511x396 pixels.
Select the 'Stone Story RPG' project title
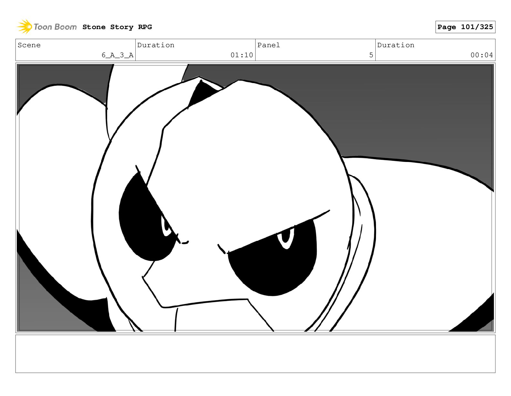click(117, 27)
